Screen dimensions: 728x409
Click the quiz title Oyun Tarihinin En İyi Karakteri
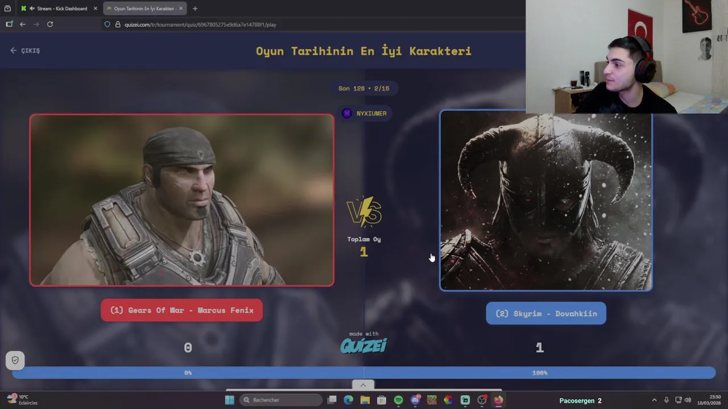tap(363, 51)
